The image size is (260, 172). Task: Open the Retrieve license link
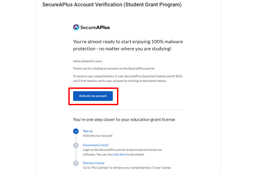click(94, 163)
